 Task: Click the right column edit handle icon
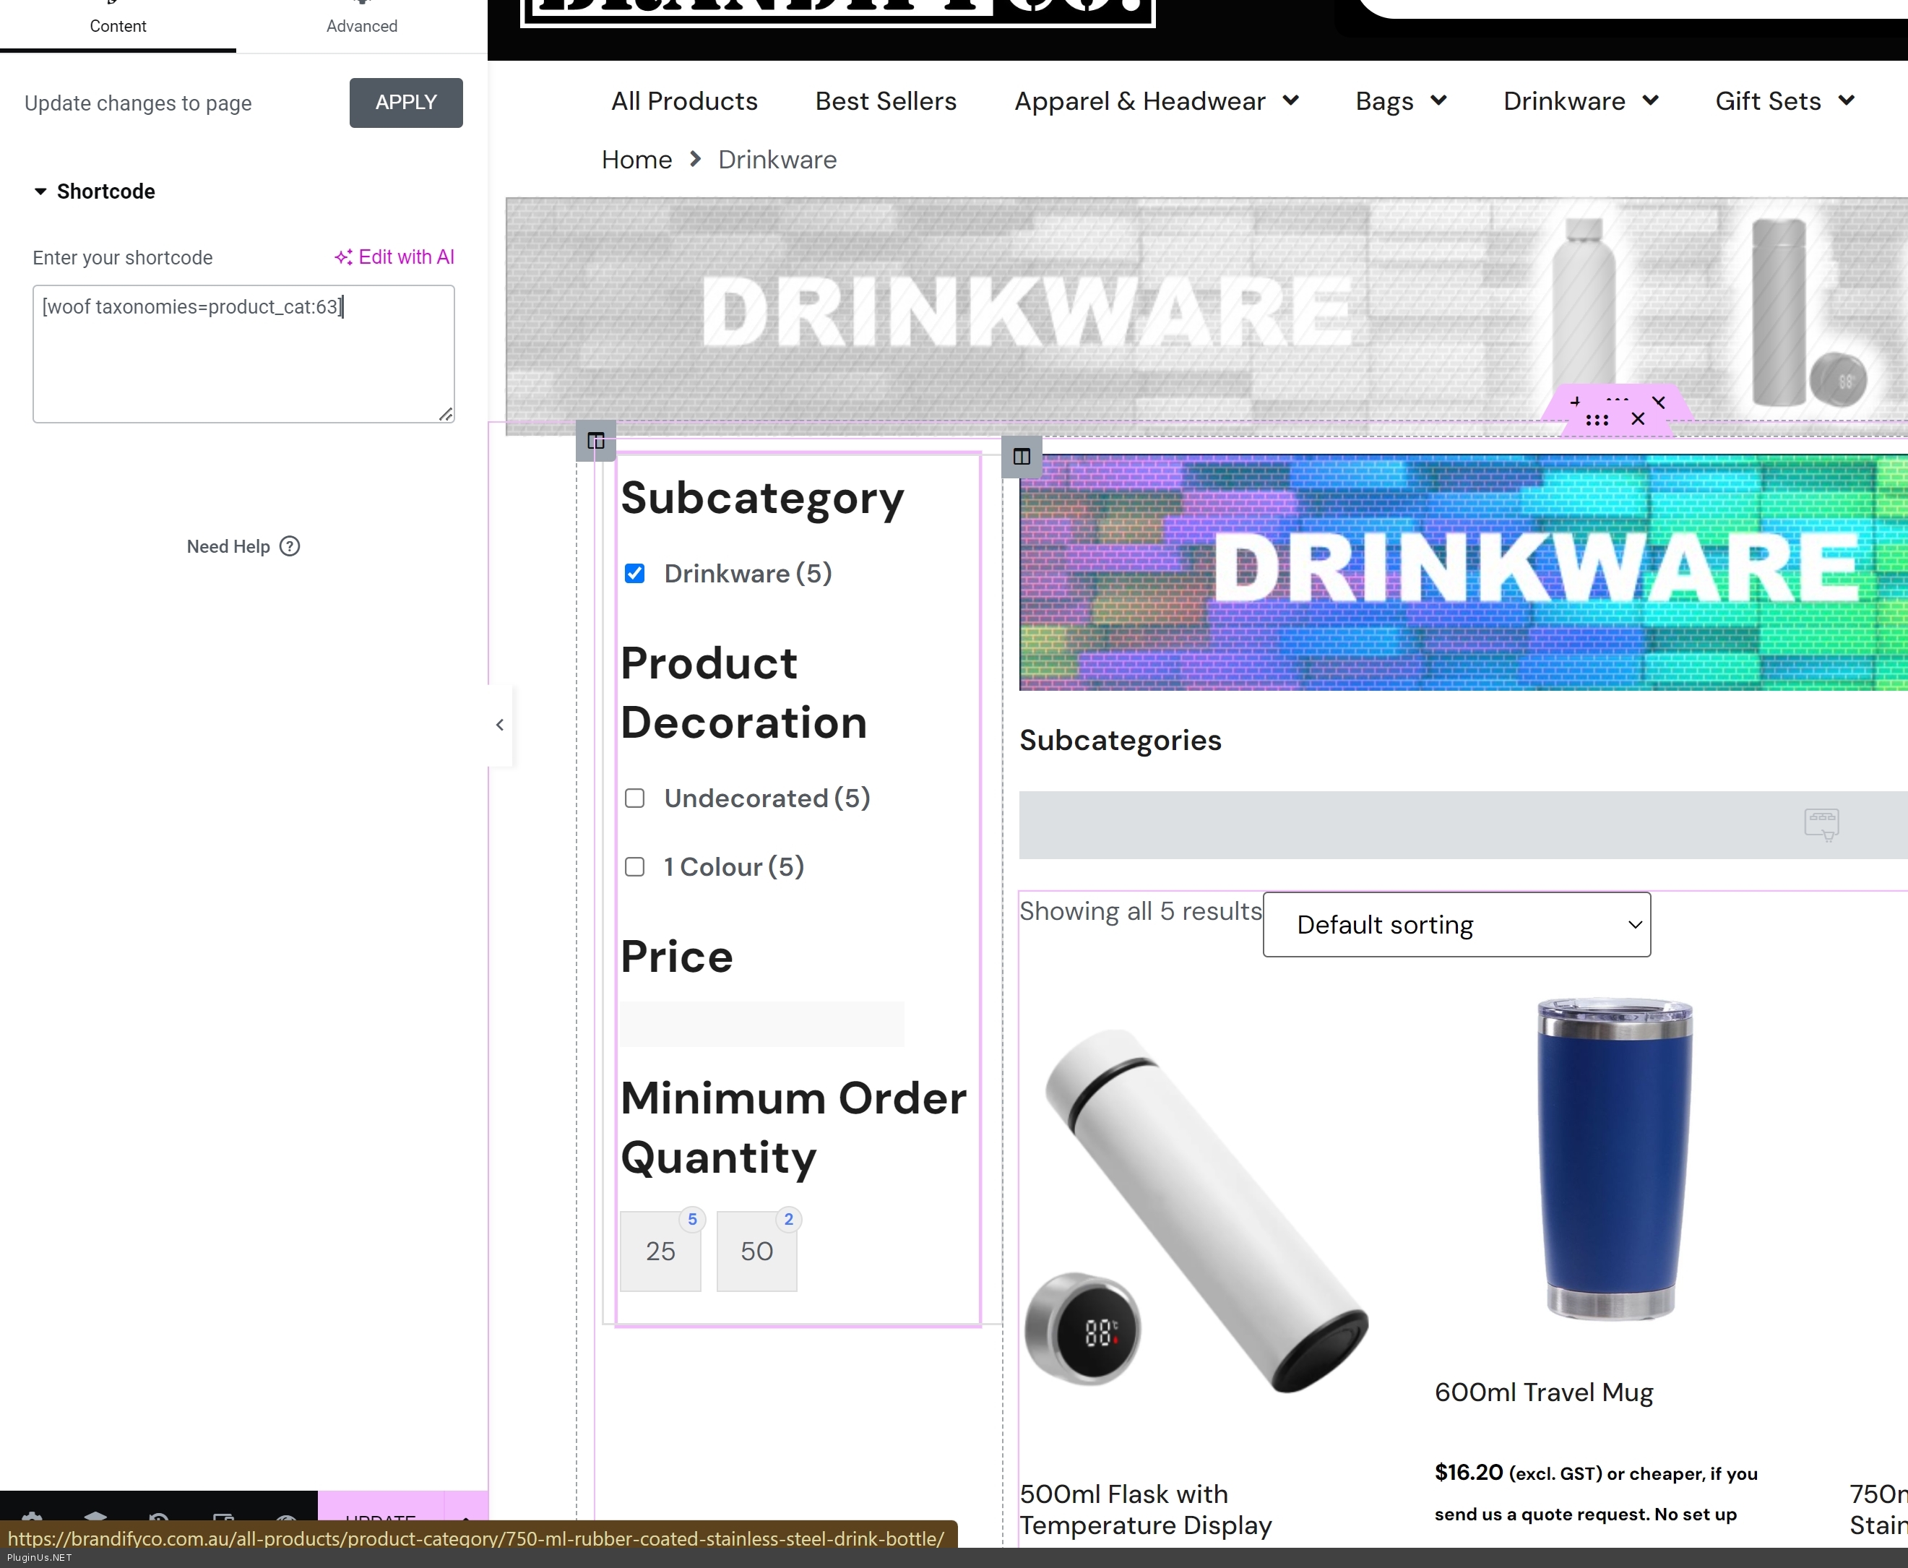tap(1022, 457)
